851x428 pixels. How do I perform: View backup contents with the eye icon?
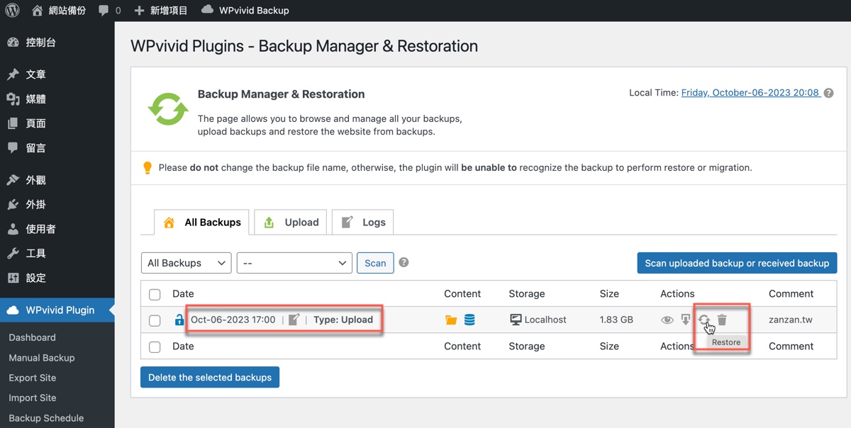(667, 320)
